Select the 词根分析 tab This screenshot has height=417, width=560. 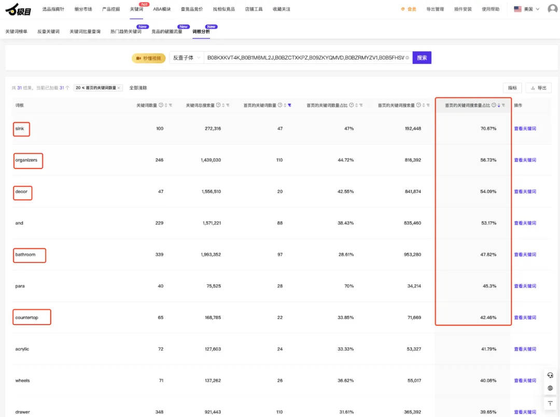(x=201, y=32)
